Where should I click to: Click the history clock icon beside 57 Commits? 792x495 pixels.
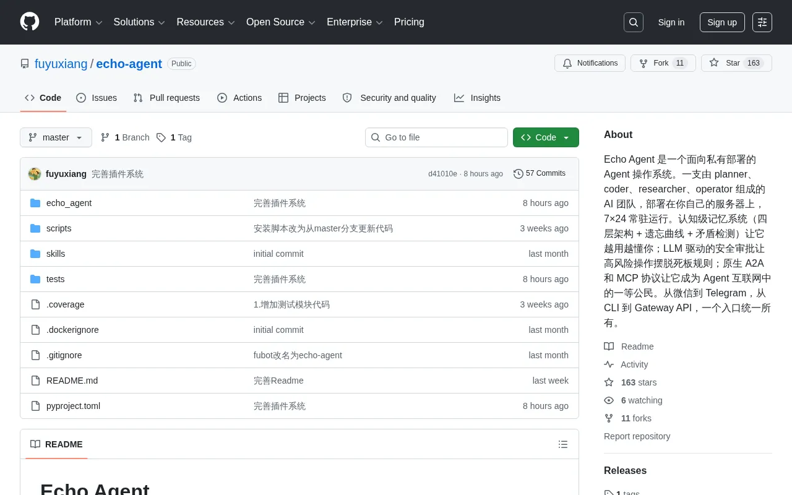(x=519, y=174)
